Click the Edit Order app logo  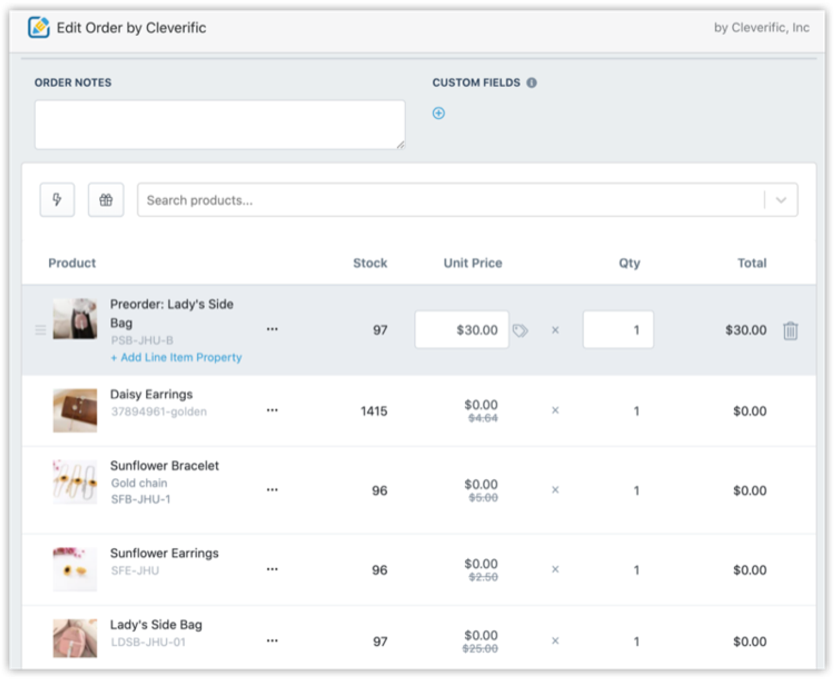tap(39, 28)
